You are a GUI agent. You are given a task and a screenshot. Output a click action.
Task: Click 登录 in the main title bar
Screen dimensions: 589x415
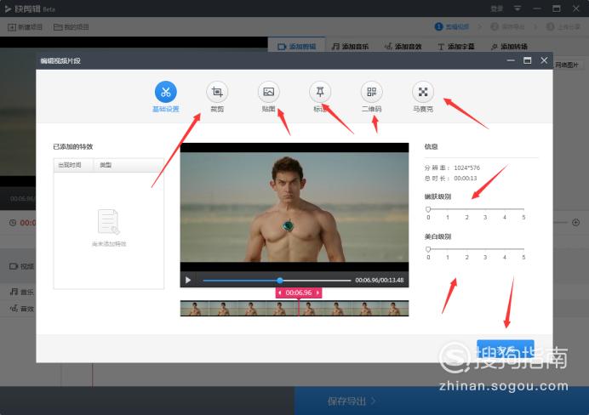click(x=496, y=9)
